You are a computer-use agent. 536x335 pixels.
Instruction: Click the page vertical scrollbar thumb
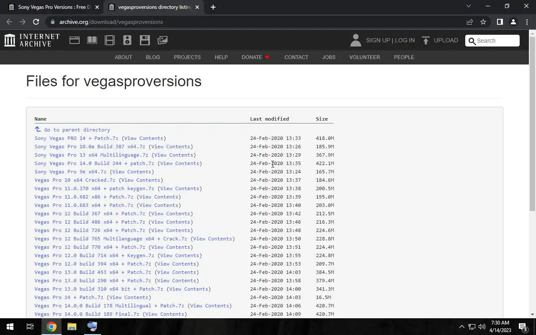pos(533,125)
